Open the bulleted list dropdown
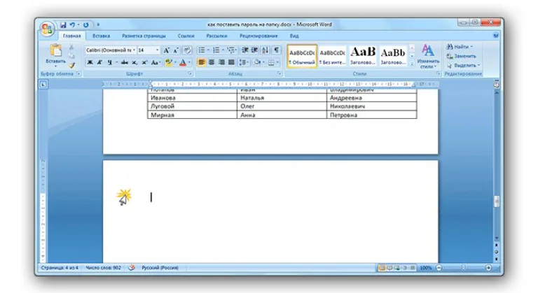The image size is (538, 293). 208,50
